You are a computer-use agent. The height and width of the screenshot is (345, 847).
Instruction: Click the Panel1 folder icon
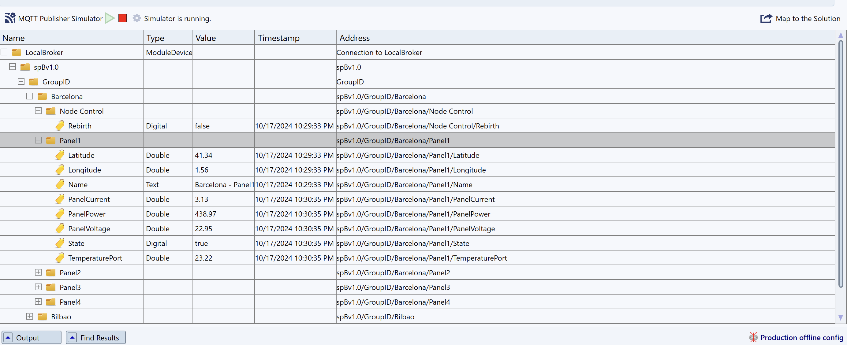(50, 141)
